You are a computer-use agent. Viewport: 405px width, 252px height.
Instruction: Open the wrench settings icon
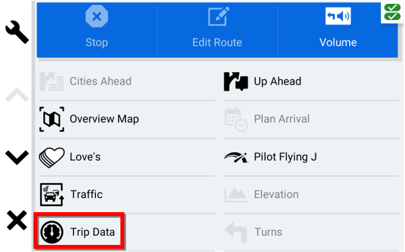(17, 32)
